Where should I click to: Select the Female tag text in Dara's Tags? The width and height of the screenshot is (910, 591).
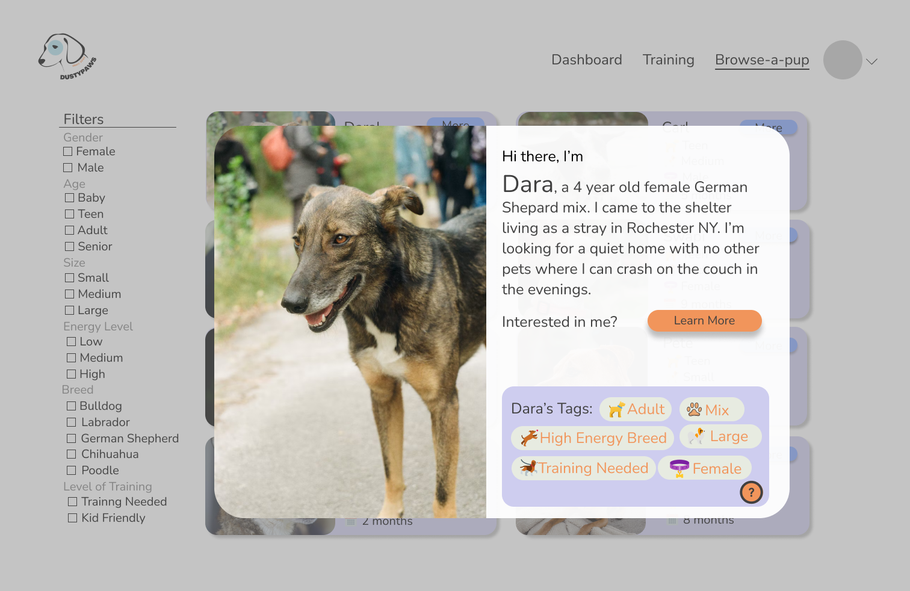(717, 469)
